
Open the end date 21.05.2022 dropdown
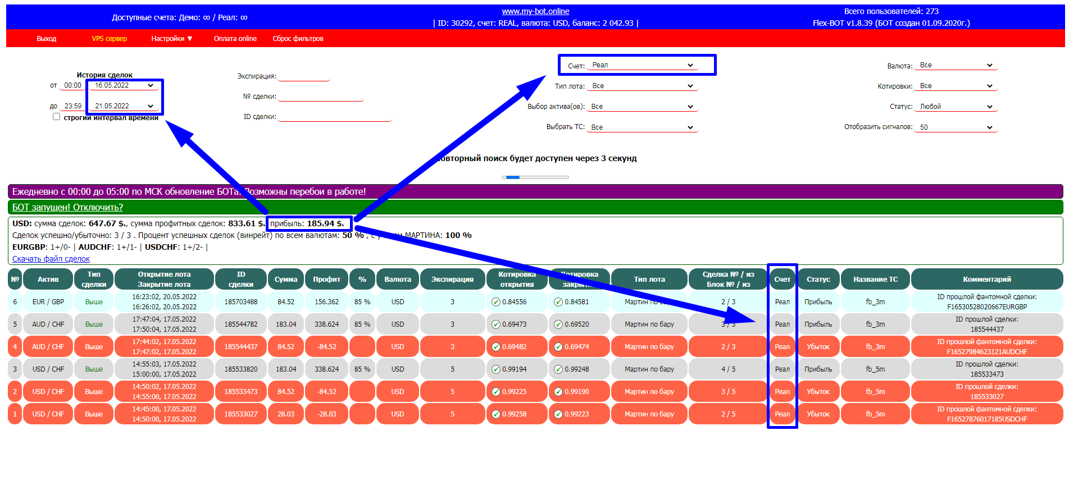(x=124, y=106)
